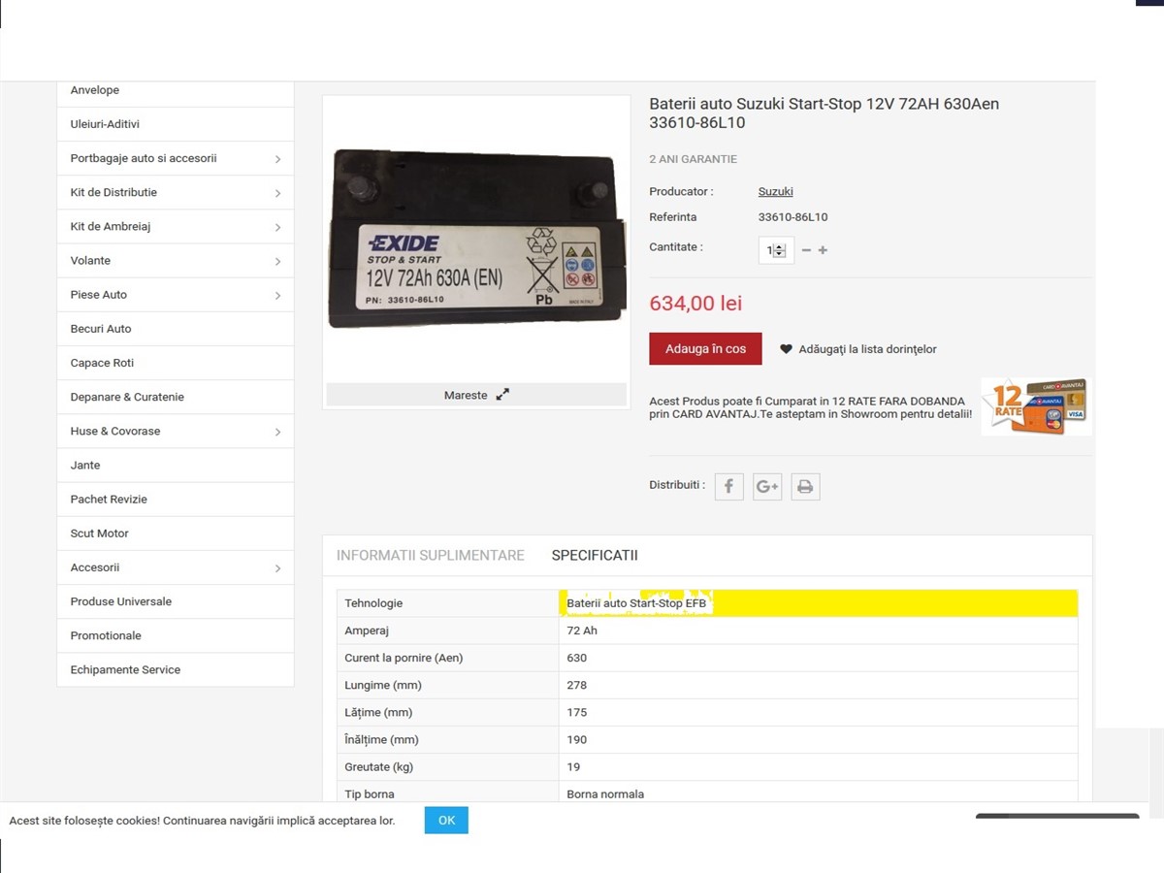Select Baterii auto Start-Stop EFB value
Screen dimensions: 1164x873
point(636,603)
